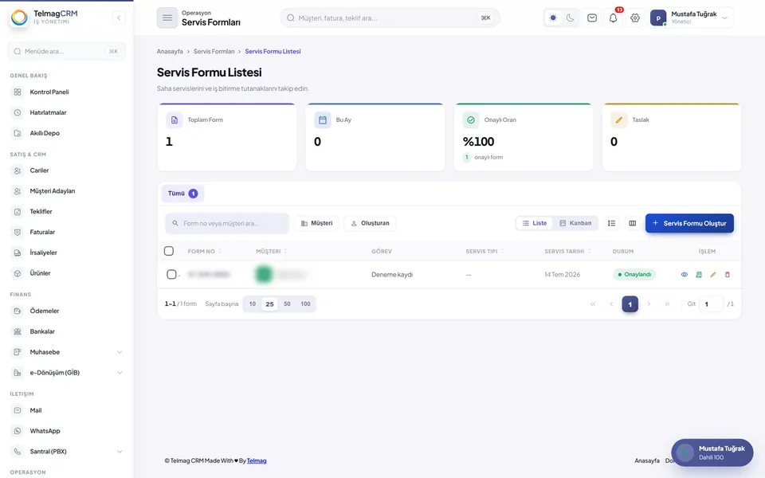Tick the checkbox for the Deneme kaydı row

tap(171, 275)
